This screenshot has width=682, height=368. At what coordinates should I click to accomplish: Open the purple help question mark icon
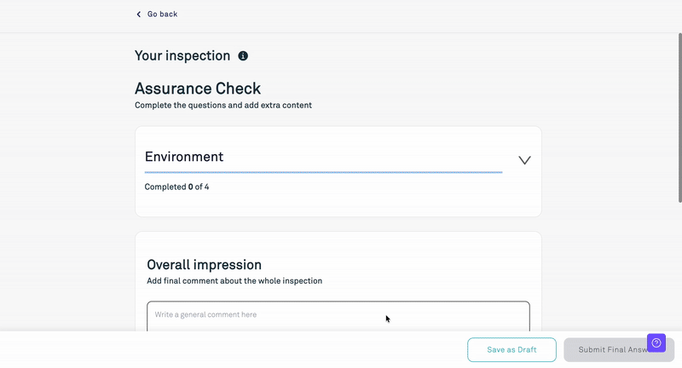pyautogui.click(x=656, y=342)
